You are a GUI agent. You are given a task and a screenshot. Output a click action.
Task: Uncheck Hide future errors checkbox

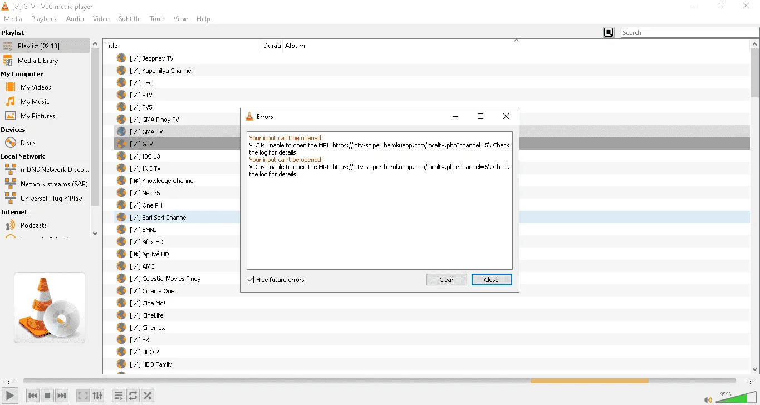tap(251, 280)
